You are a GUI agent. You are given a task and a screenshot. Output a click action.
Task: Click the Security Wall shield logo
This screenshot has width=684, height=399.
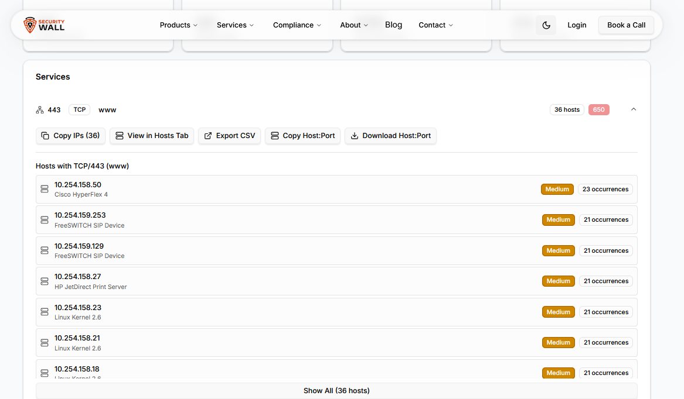[30, 25]
